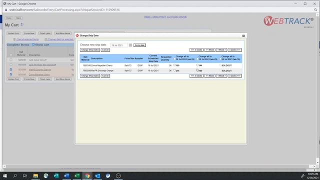This screenshot has width=320, height=180.
Task: Advance 3 weeks using upper button
Action: coord(234,50)
